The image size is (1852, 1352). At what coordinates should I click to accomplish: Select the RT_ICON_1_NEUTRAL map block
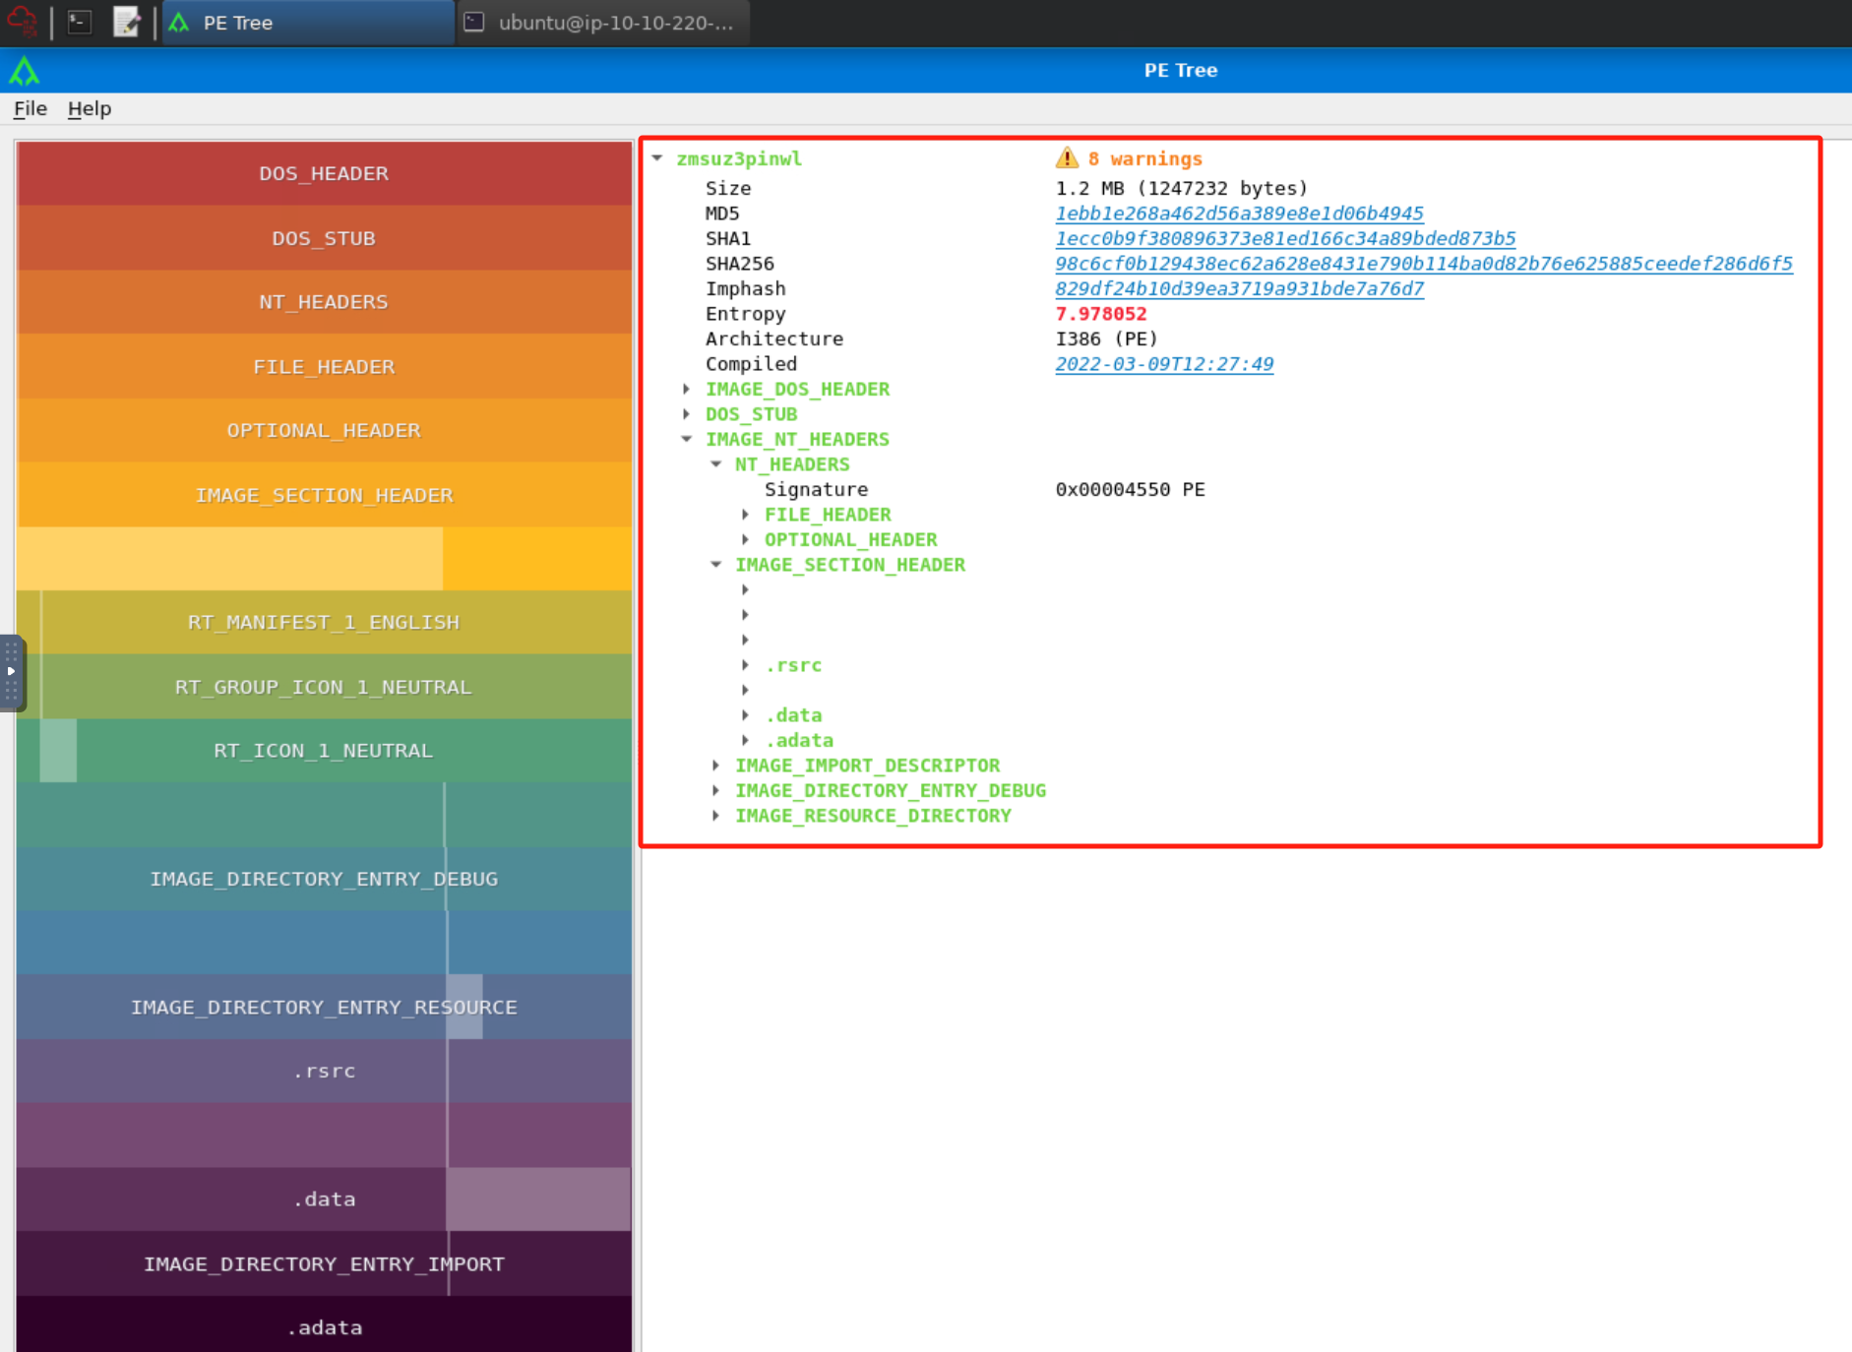324,751
